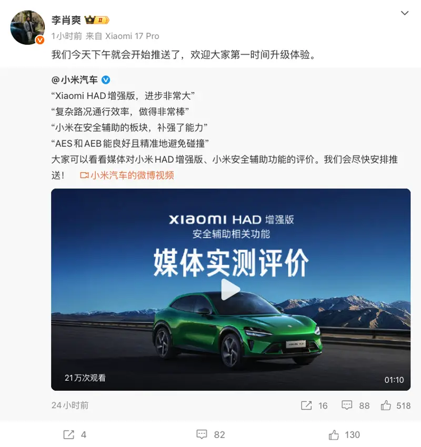Click the 1小时前 post timestamp
This screenshot has height=447, width=421.
[x=67, y=36]
